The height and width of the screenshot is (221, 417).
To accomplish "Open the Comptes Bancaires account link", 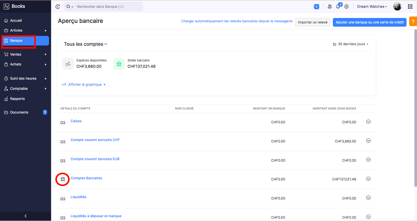I will (86, 178).
